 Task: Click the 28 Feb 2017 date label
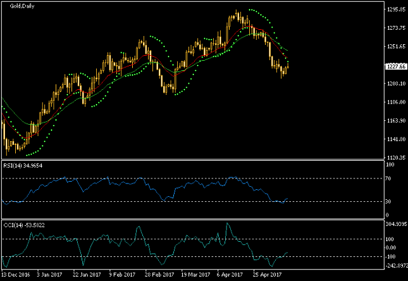(x=159, y=275)
